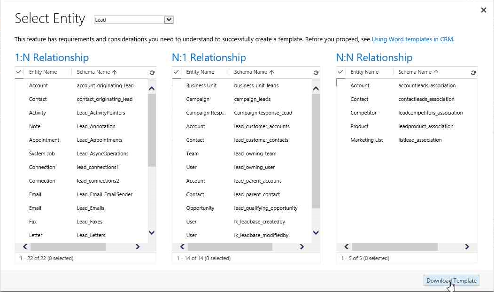494x292 pixels.
Task: Toggle select-all checkmark in N:1 Relationship header
Action: (x=176, y=72)
